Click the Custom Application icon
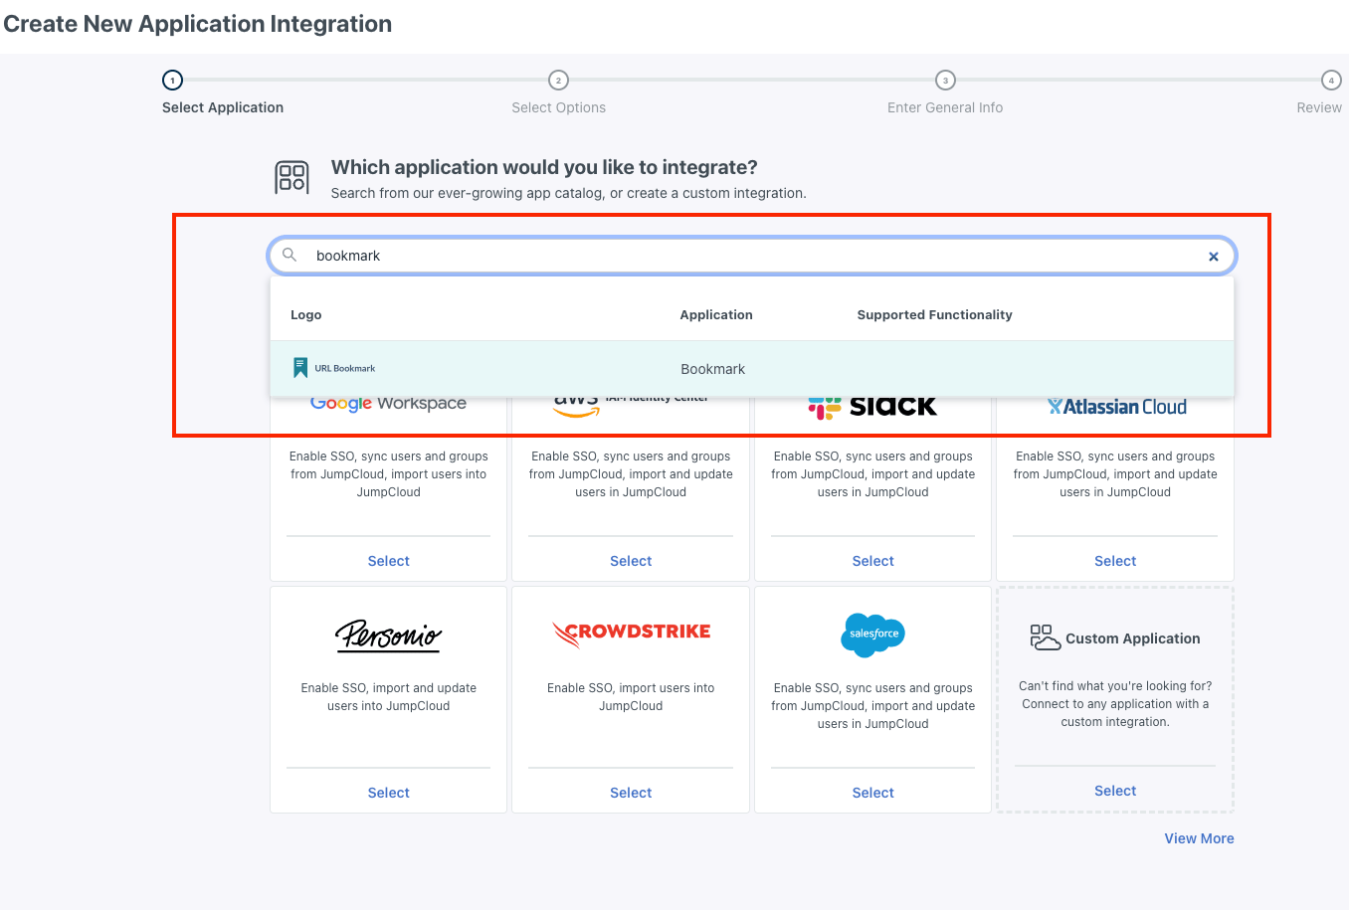This screenshot has height=910, width=1349. click(1045, 637)
